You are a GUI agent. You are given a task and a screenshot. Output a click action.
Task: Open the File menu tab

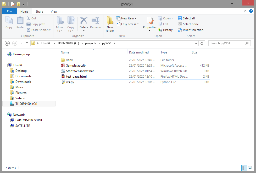pyautogui.click(x=9, y=11)
